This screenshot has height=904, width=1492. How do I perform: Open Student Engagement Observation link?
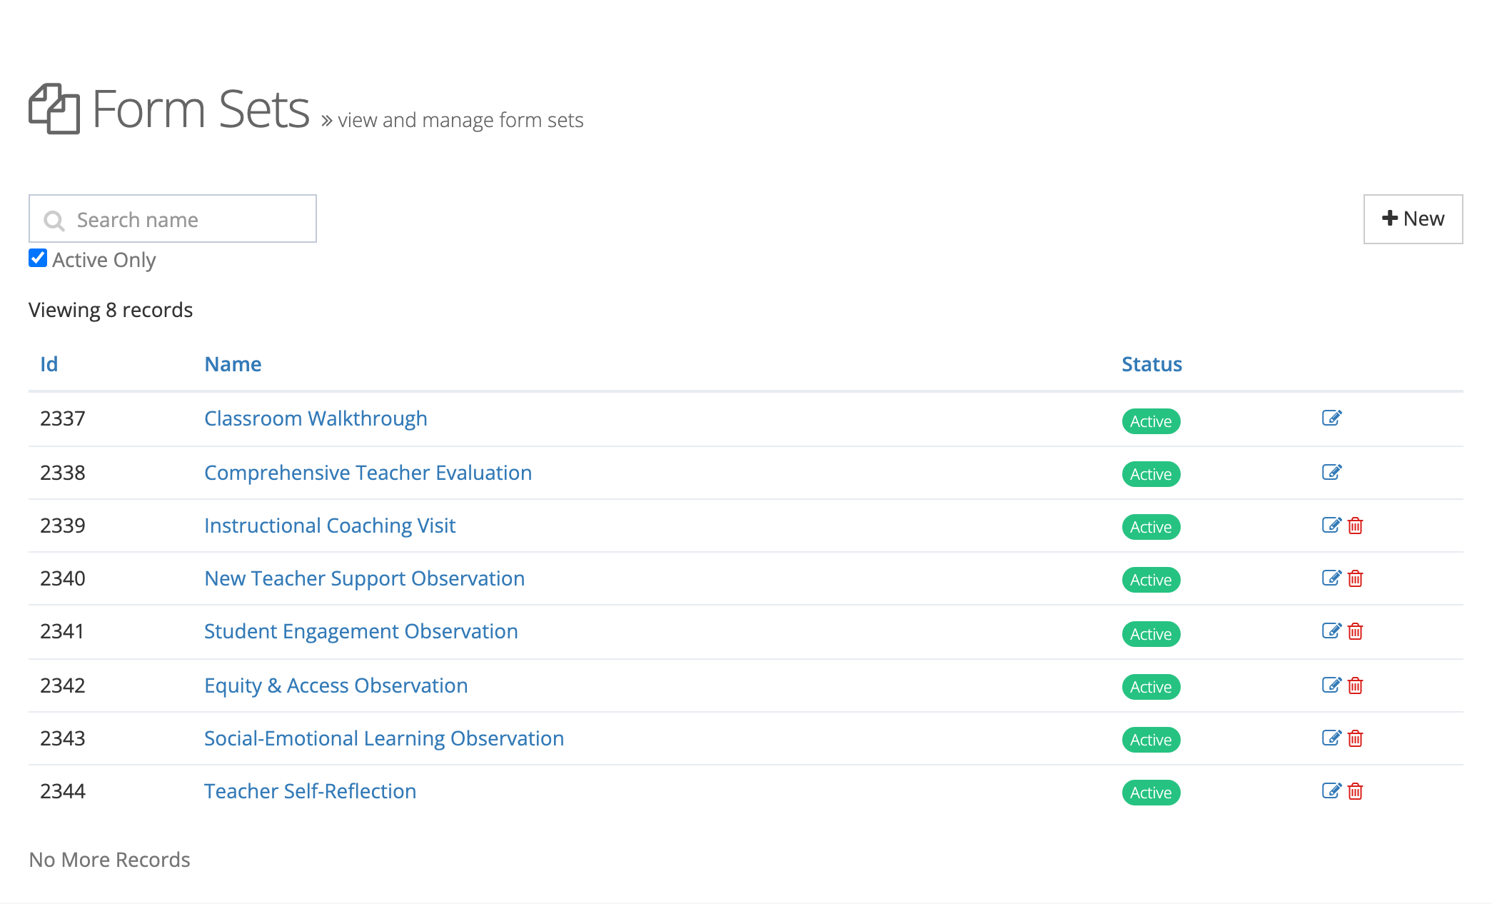point(361,631)
